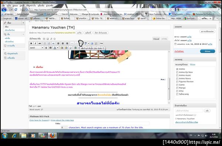This screenshot has width=222, height=146.
Task: Open Internet Explorer from taskbar
Action: (x=14, y=136)
